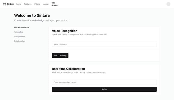Select the Get Started nav link
174x100 pixels.
pyautogui.click(x=55, y=4)
